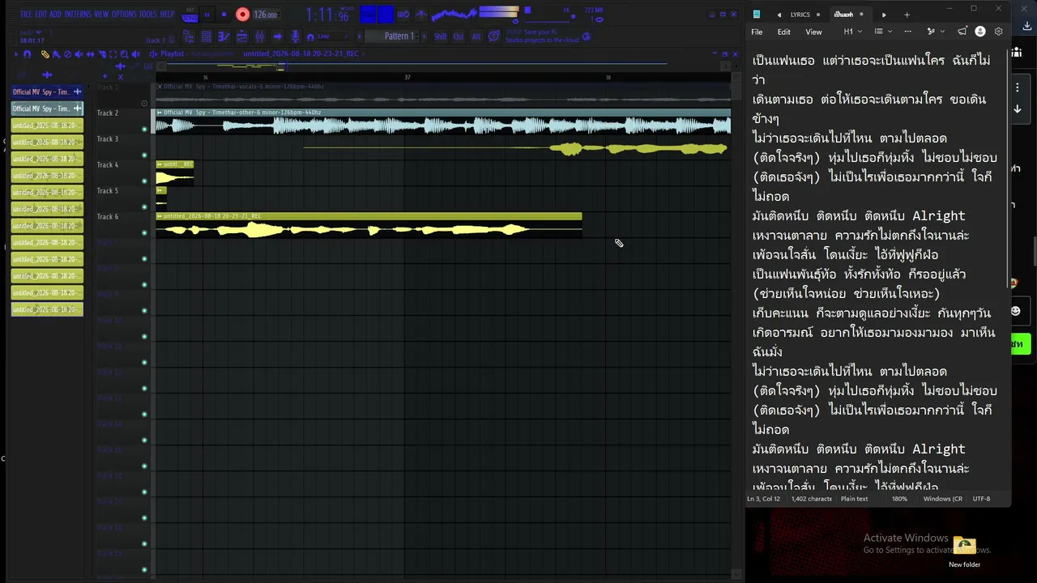Screen dimensions: 1037x583
Task: Click the record button in FL Studio
Action: tap(242, 15)
